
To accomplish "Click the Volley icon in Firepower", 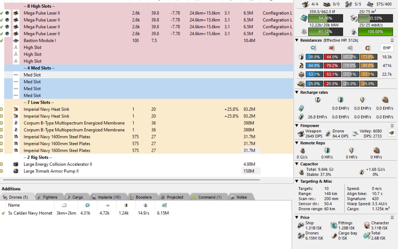I will [355, 134].
